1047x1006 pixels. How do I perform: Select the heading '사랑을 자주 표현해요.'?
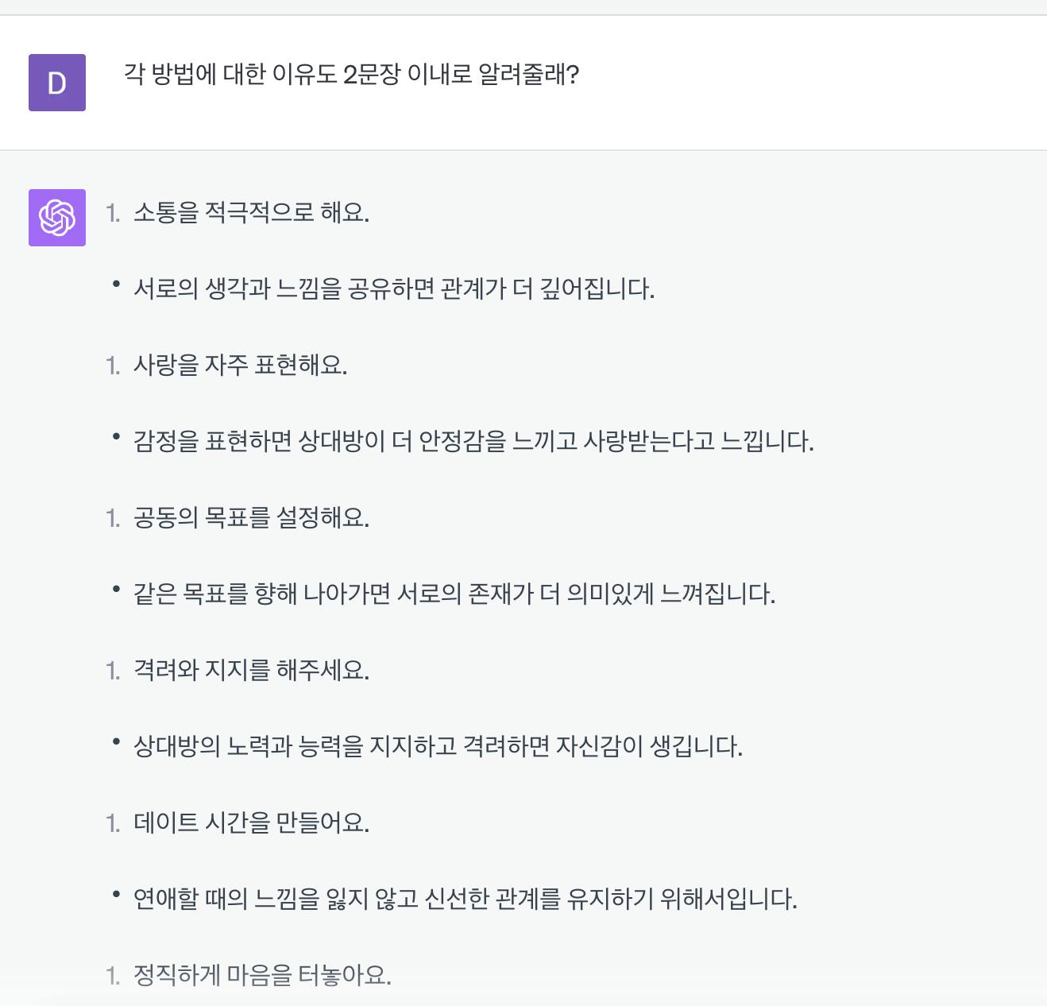[240, 366]
